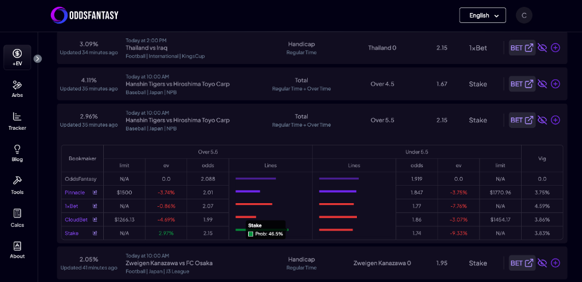Collapse the sidebar with arrow toggle

(x=37, y=58)
